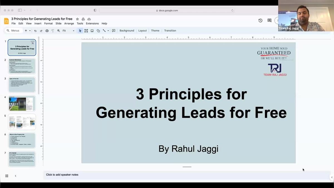Open the Theme panel
The width and height of the screenshot is (334, 188).
(x=155, y=31)
